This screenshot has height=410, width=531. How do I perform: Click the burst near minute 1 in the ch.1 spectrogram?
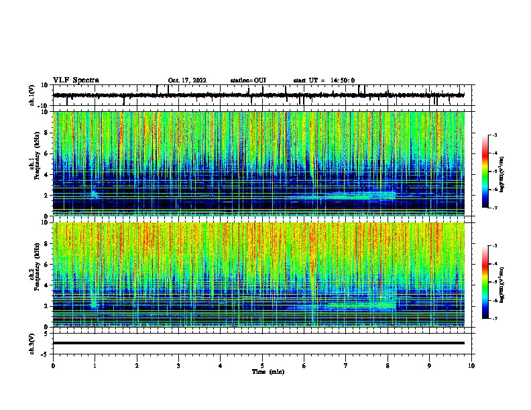point(95,194)
